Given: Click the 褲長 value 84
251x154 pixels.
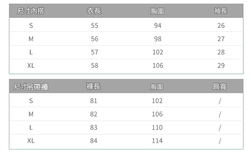Looking at the screenshot, I should coord(94,141).
